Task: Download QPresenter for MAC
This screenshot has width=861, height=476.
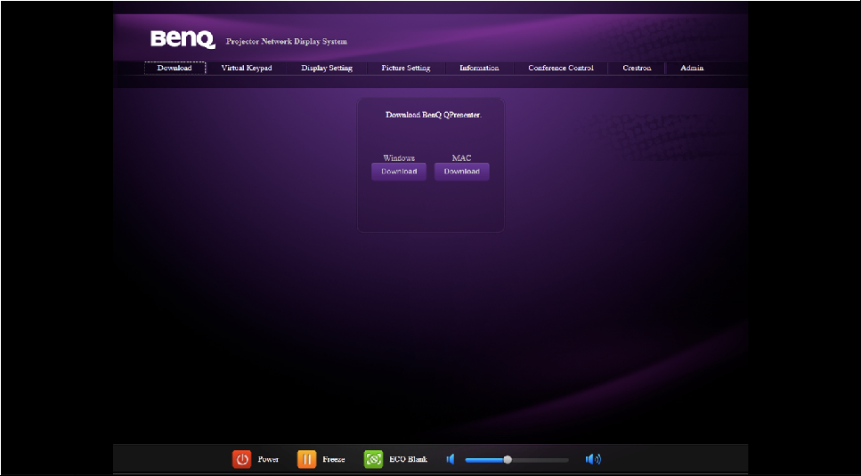Action: (462, 172)
